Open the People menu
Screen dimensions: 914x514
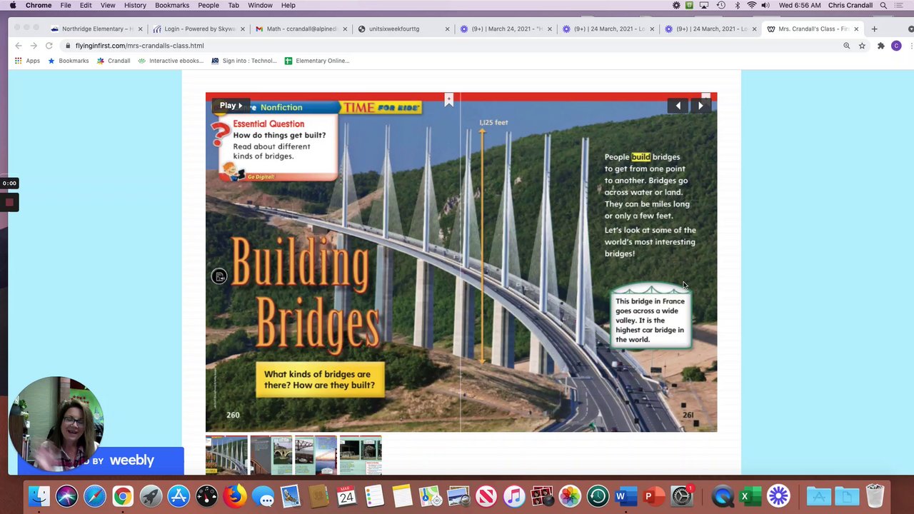pos(209,5)
